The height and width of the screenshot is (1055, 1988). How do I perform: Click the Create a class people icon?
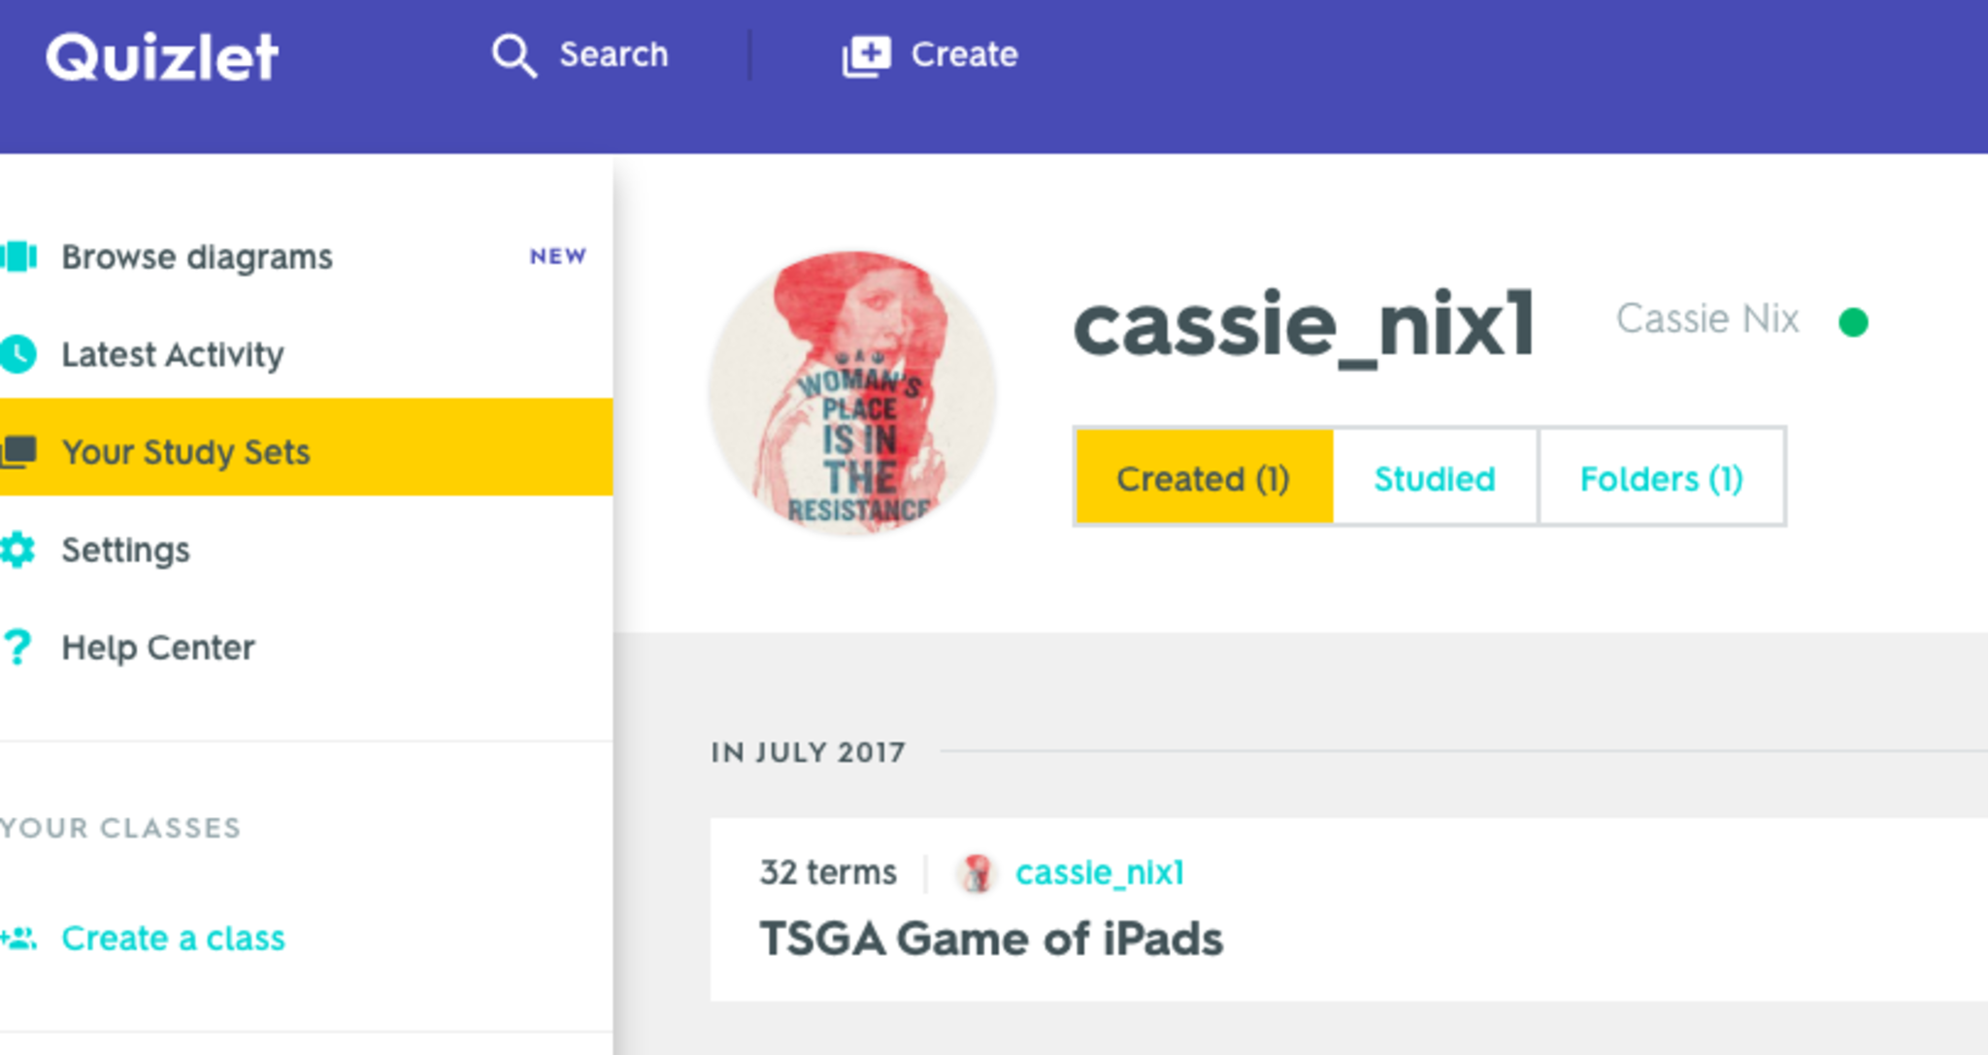click(18, 939)
